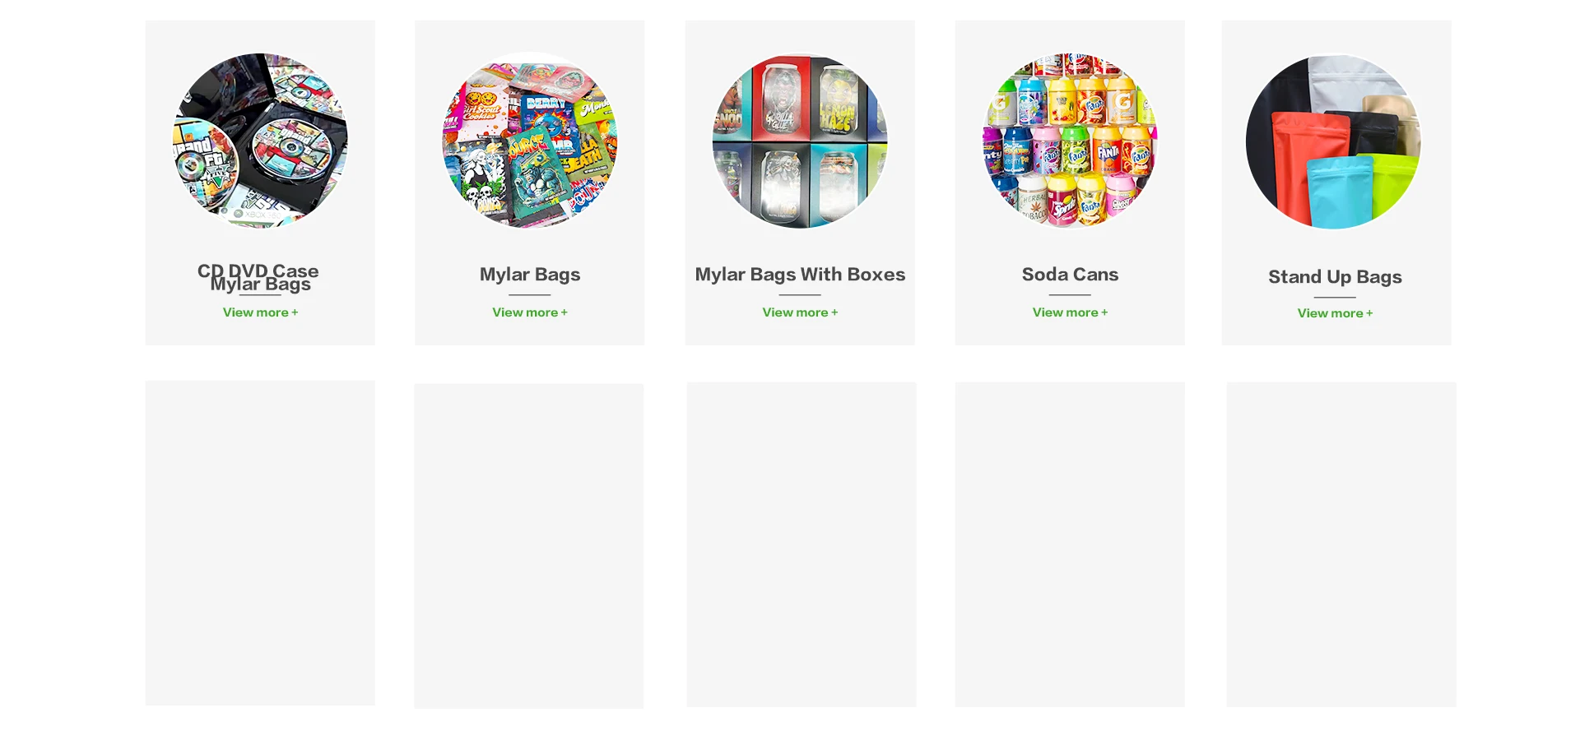This screenshot has height=731, width=1580.
Task: Click the empty card below CD DVD Case
Action: tap(260, 543)
